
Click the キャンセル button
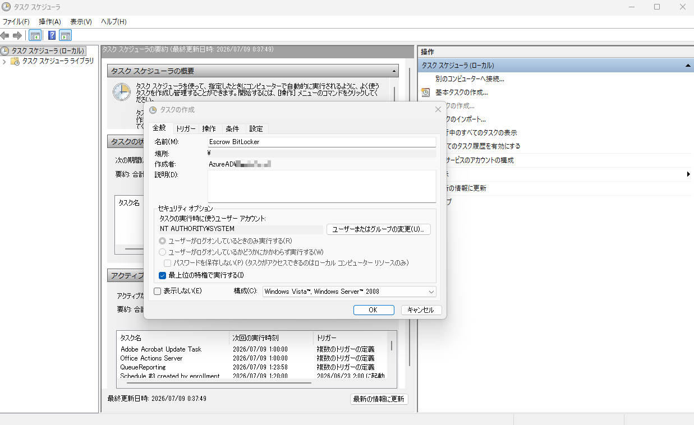[x=421, y=309]
